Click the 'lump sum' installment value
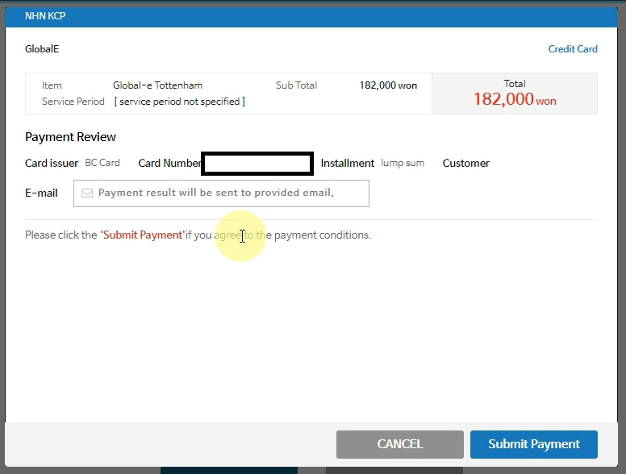The width and height of the screenshot is (626, 474). click(x=403, y=163)
